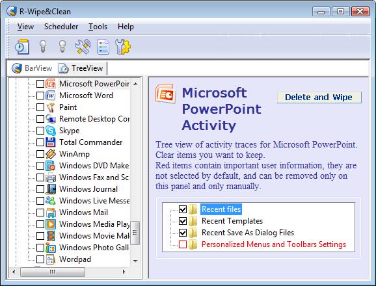Click the tree list scroll down arrow
This screenshot has width=376, height=286.
[135, 261]
